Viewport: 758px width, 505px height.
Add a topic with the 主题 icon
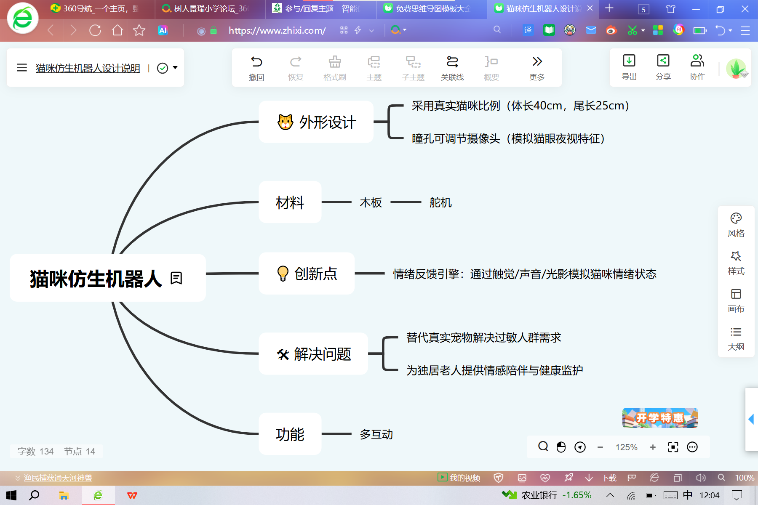click(374, 68)
